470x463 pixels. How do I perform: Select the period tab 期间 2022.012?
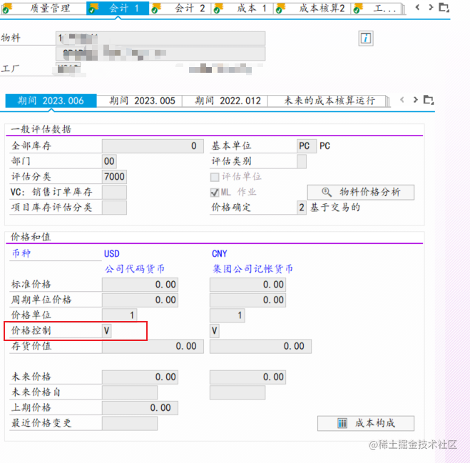tap(225, 101)
